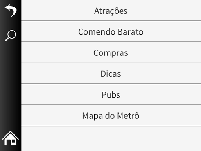Choose the Atrações row
Image resolution: width=201 pixels, height=151 pixels.
(111, 10)
